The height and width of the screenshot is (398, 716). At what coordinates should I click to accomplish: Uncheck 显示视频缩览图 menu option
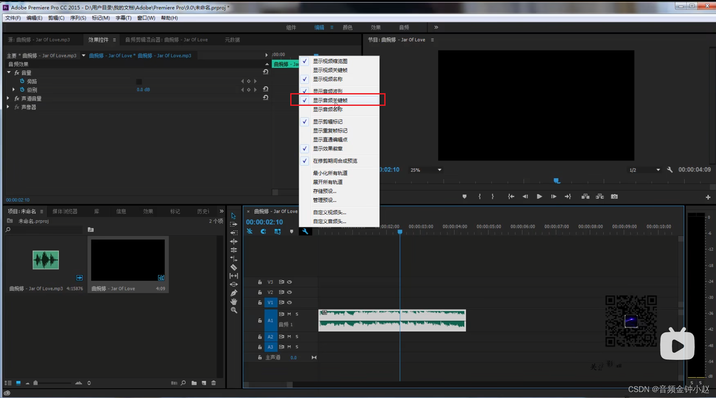(339, 61)
